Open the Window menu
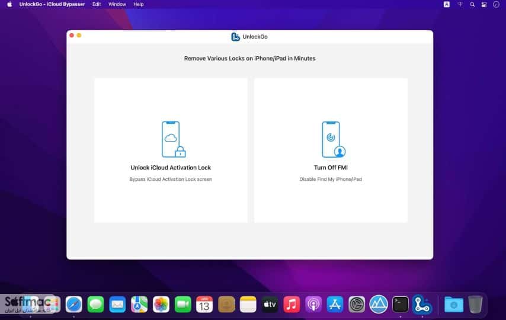506x320 pixels. (117, 4)
